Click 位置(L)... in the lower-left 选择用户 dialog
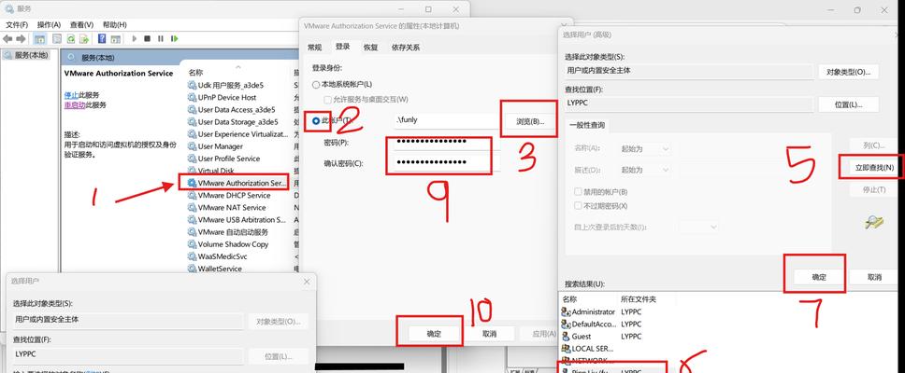This screenshot has width=905, height=373. (x=279, y=356)
